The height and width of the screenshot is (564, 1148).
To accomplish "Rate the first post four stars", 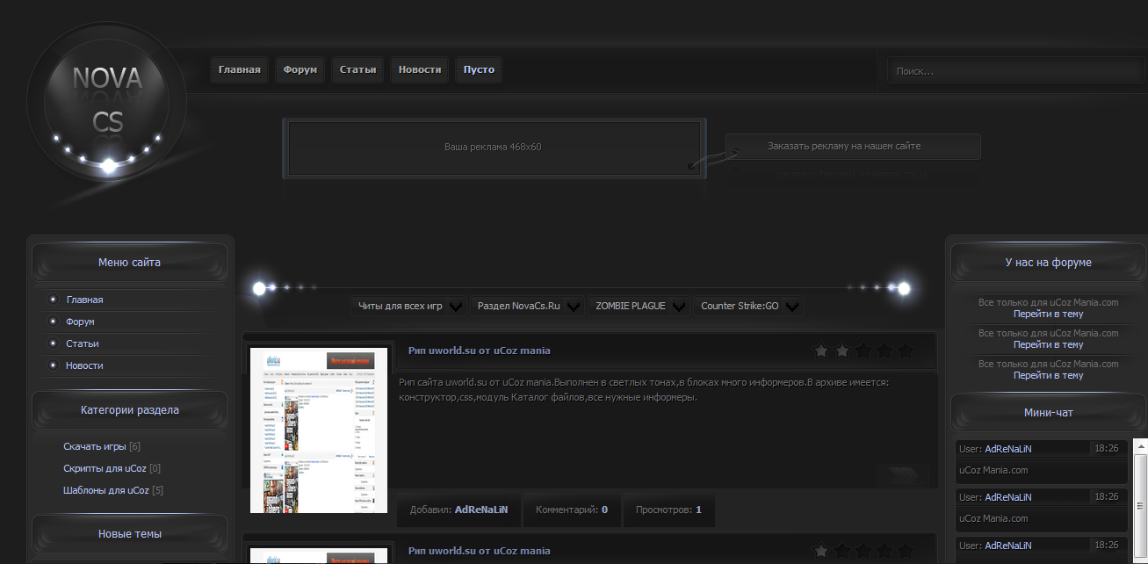I will click(884, 351).
